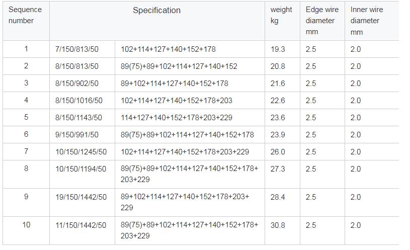Click sequence number 5 cell
This screenshot has height=250, width=410.
[26, 117]
